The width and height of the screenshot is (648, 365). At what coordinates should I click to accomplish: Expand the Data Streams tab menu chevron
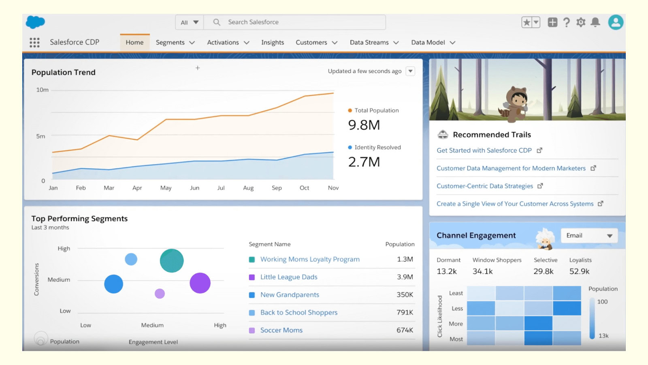click(396, 43)
